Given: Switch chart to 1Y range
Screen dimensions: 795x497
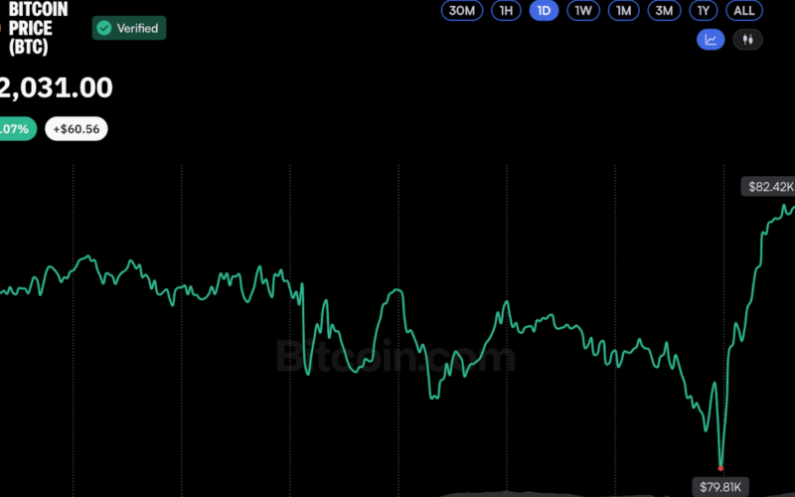Looking at the screenshot, I should 704,11.
